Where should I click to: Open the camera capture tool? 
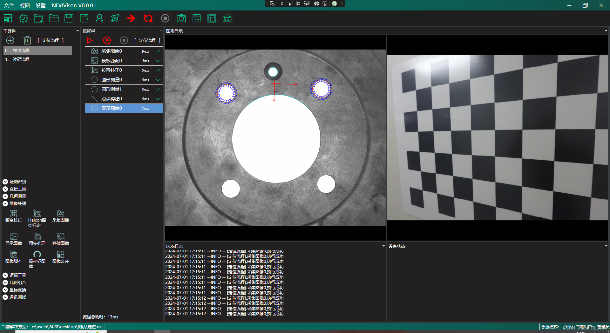[181, 18]
